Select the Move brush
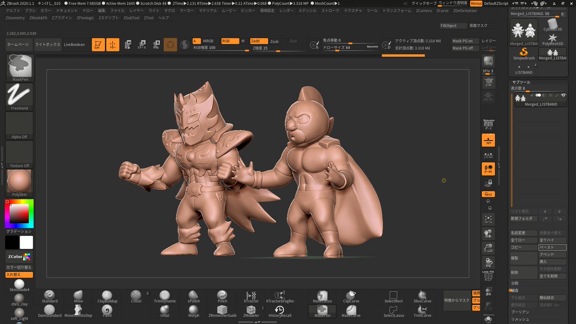Viewport: 576px width, 324px height. pos(78,297)
